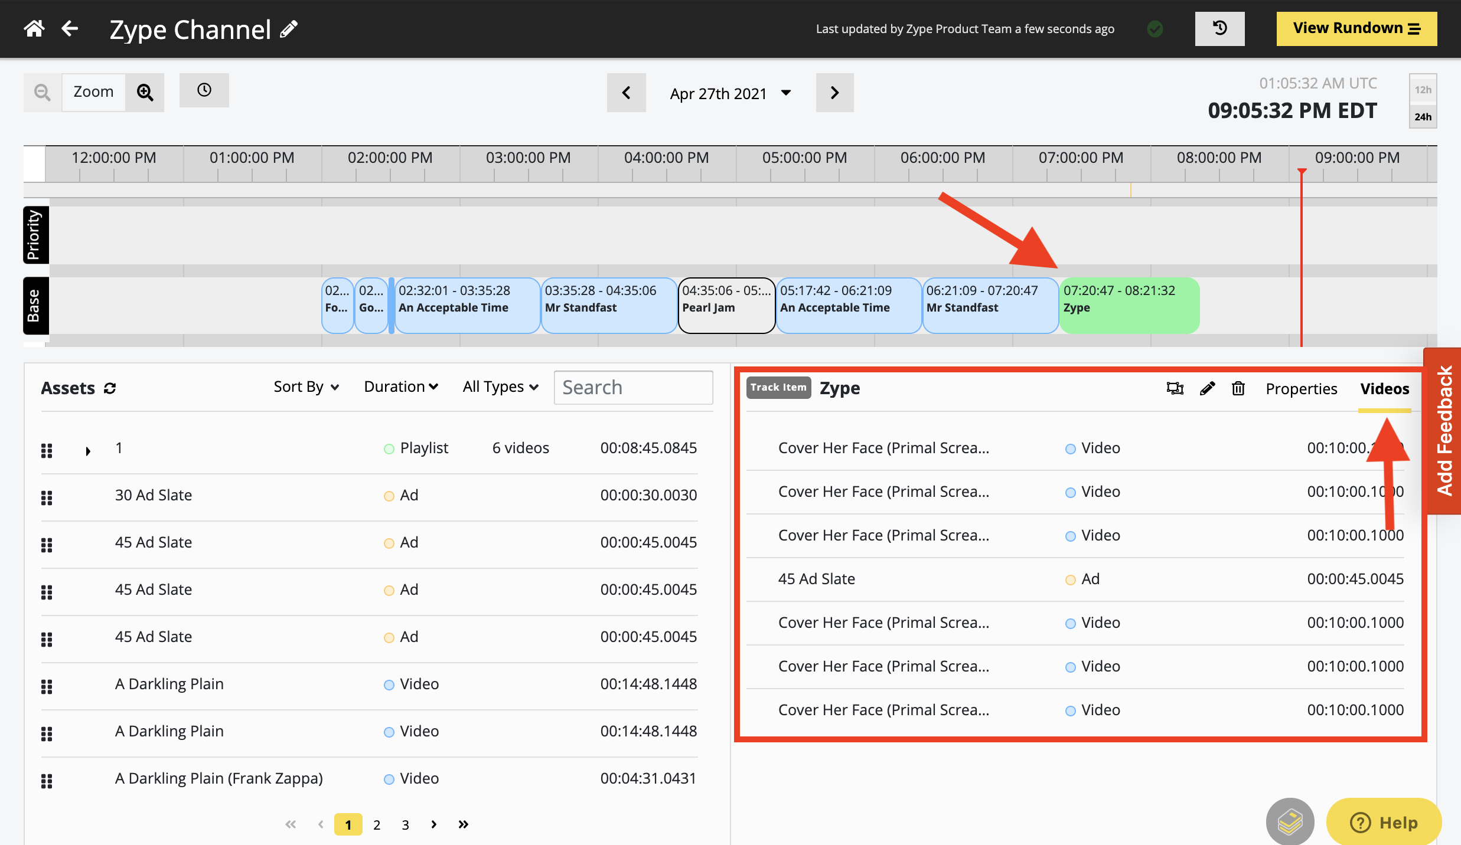Select the 45 Ad Slate track video row
This screenshot has height=845, width=1461.
1075,579
